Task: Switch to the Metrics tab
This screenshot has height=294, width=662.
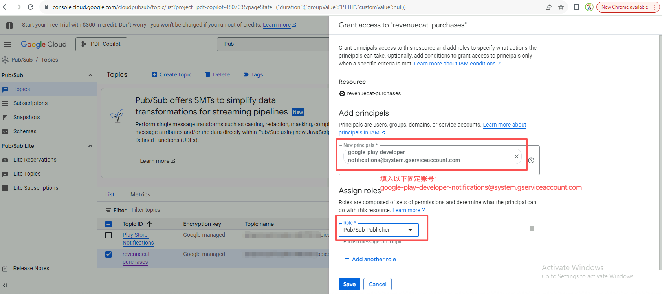Action: tap(140, 194)
